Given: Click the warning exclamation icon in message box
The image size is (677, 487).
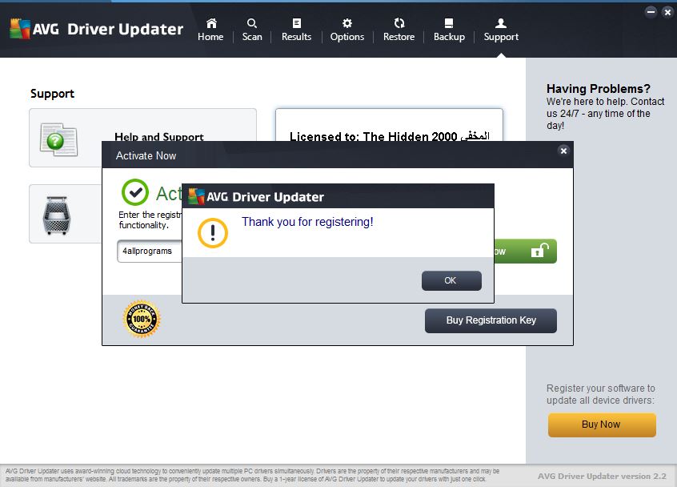Looking at the screenshot, I should tap(212, 233).
